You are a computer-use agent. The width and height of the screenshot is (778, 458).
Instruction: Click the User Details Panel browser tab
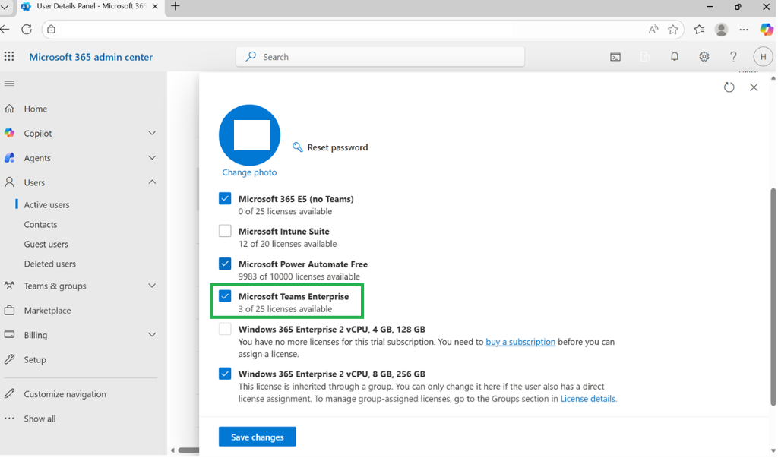90,7
